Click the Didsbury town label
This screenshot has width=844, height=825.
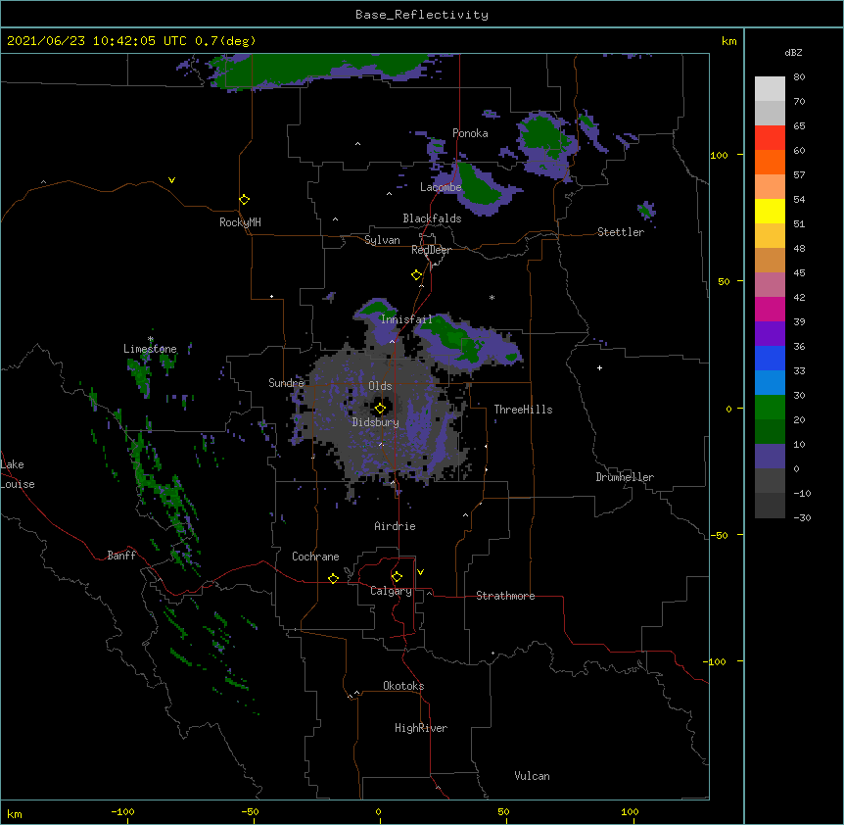click(x=376, y=422)
